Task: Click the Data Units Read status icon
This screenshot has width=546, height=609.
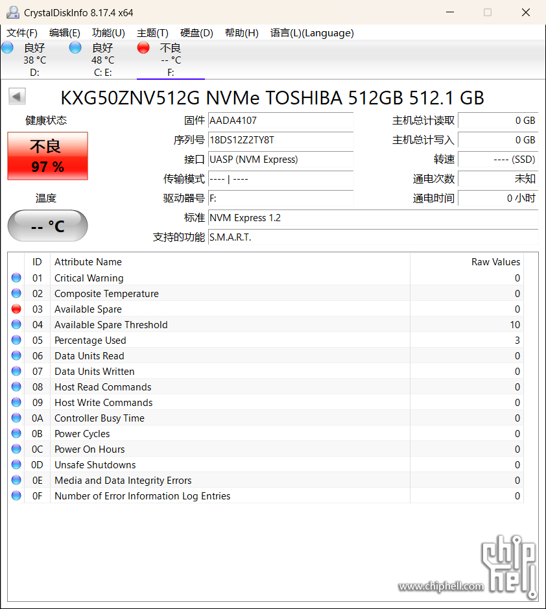Action: click(x=16, y=355)
